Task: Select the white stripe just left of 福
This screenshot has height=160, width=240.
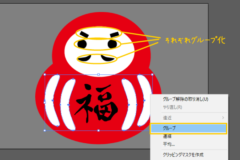Action: pyautogui.click(x=68, y=104)
